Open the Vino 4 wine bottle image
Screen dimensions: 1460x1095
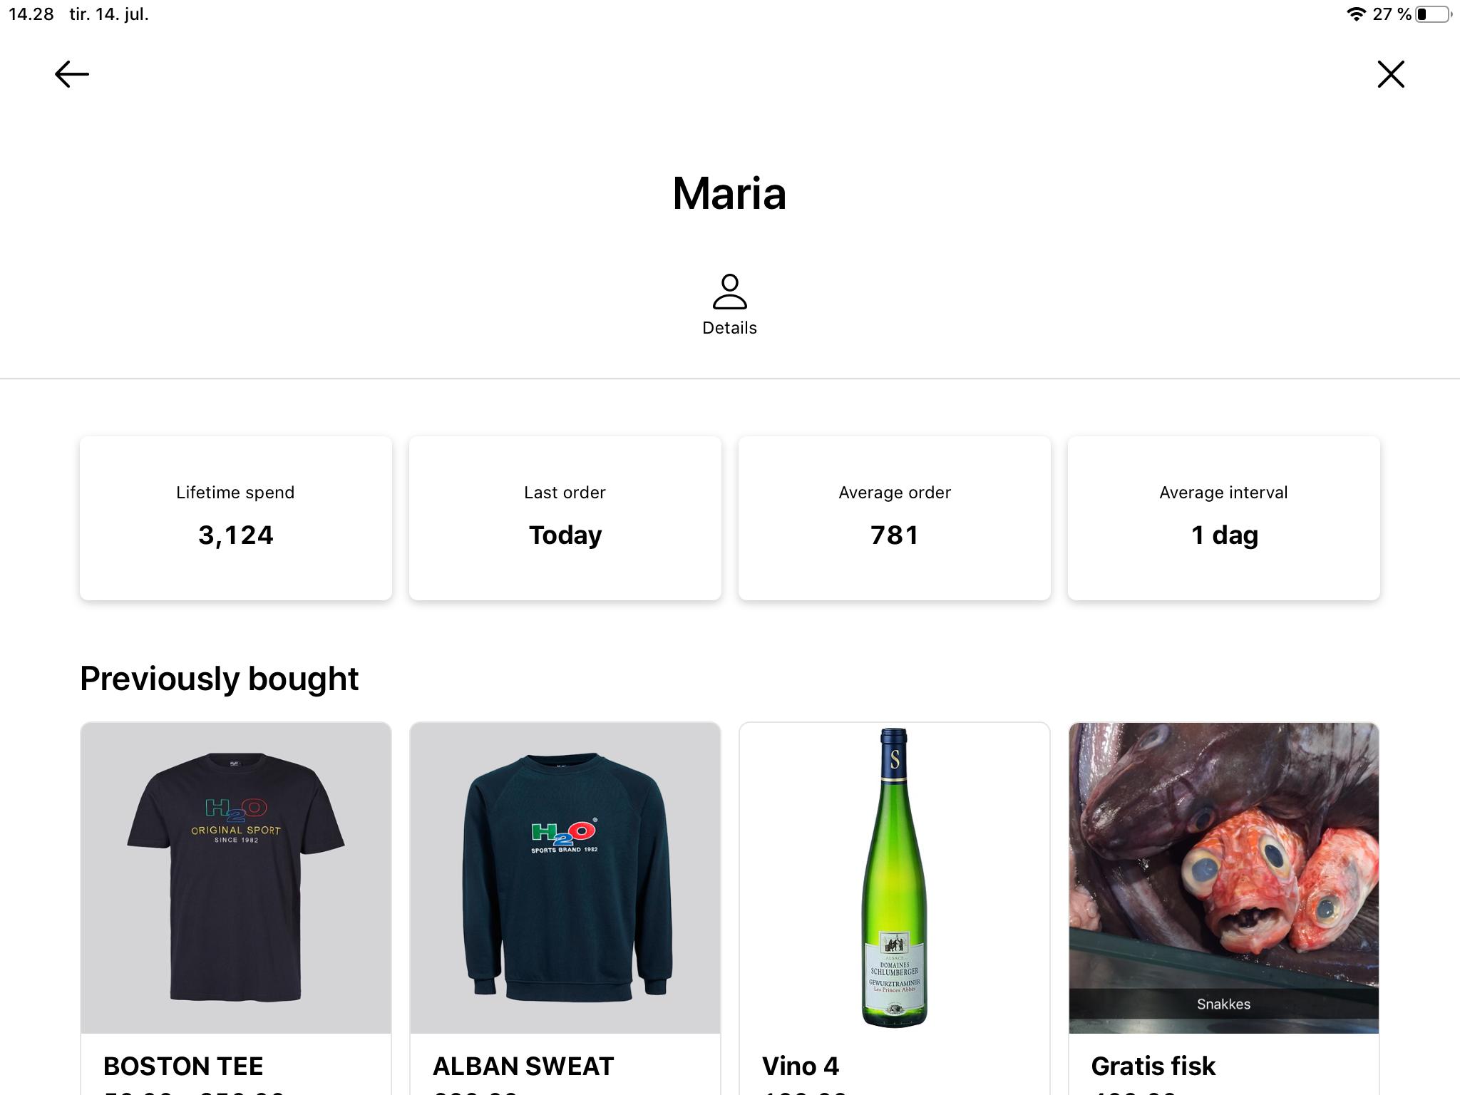click(895, 878)
